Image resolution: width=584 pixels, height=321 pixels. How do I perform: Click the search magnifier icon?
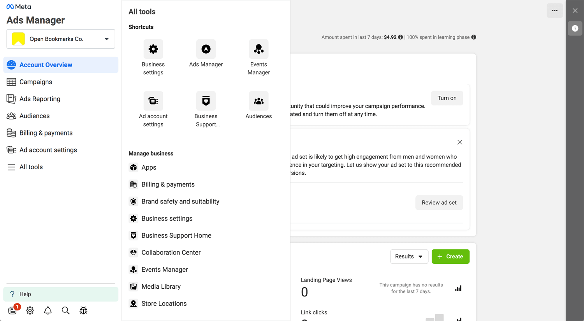point(65,310)
